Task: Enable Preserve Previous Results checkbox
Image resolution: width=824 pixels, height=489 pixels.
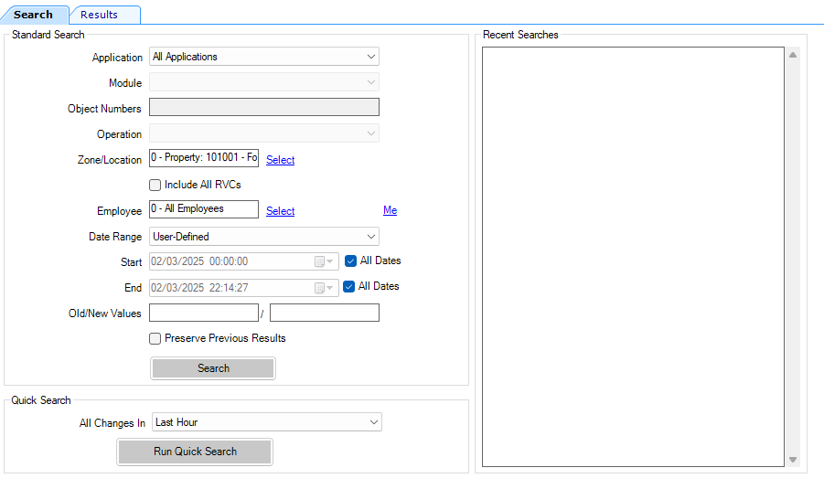Action: [x=155, y=338]
